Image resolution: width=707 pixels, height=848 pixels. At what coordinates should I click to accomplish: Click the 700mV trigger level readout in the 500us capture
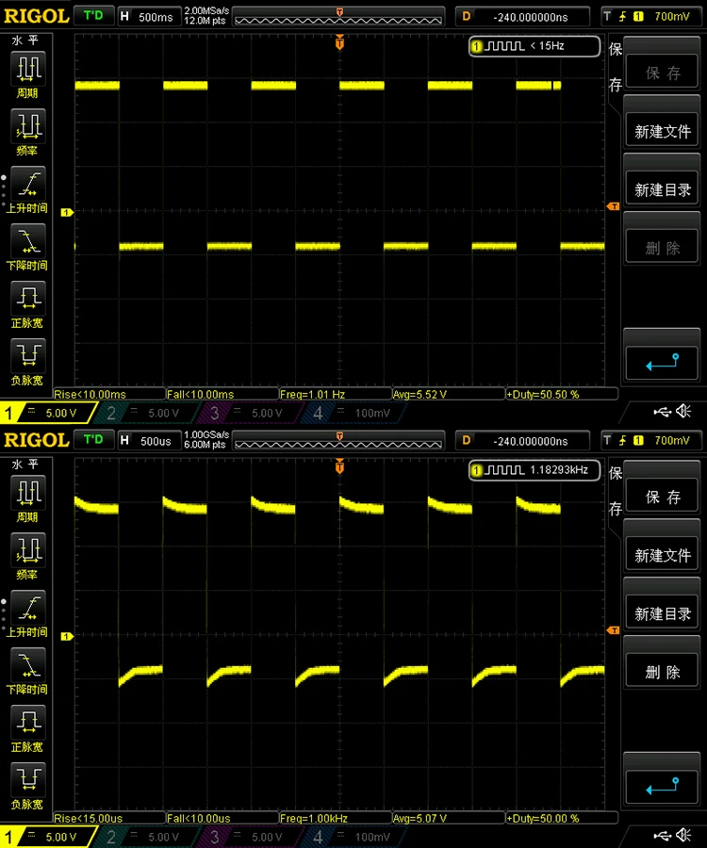pos(672,441)
